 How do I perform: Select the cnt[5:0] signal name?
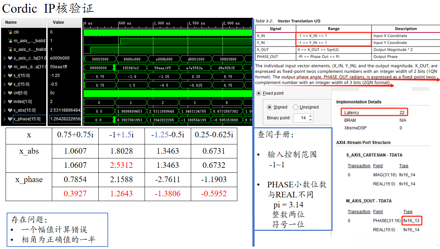coord(20,93)
